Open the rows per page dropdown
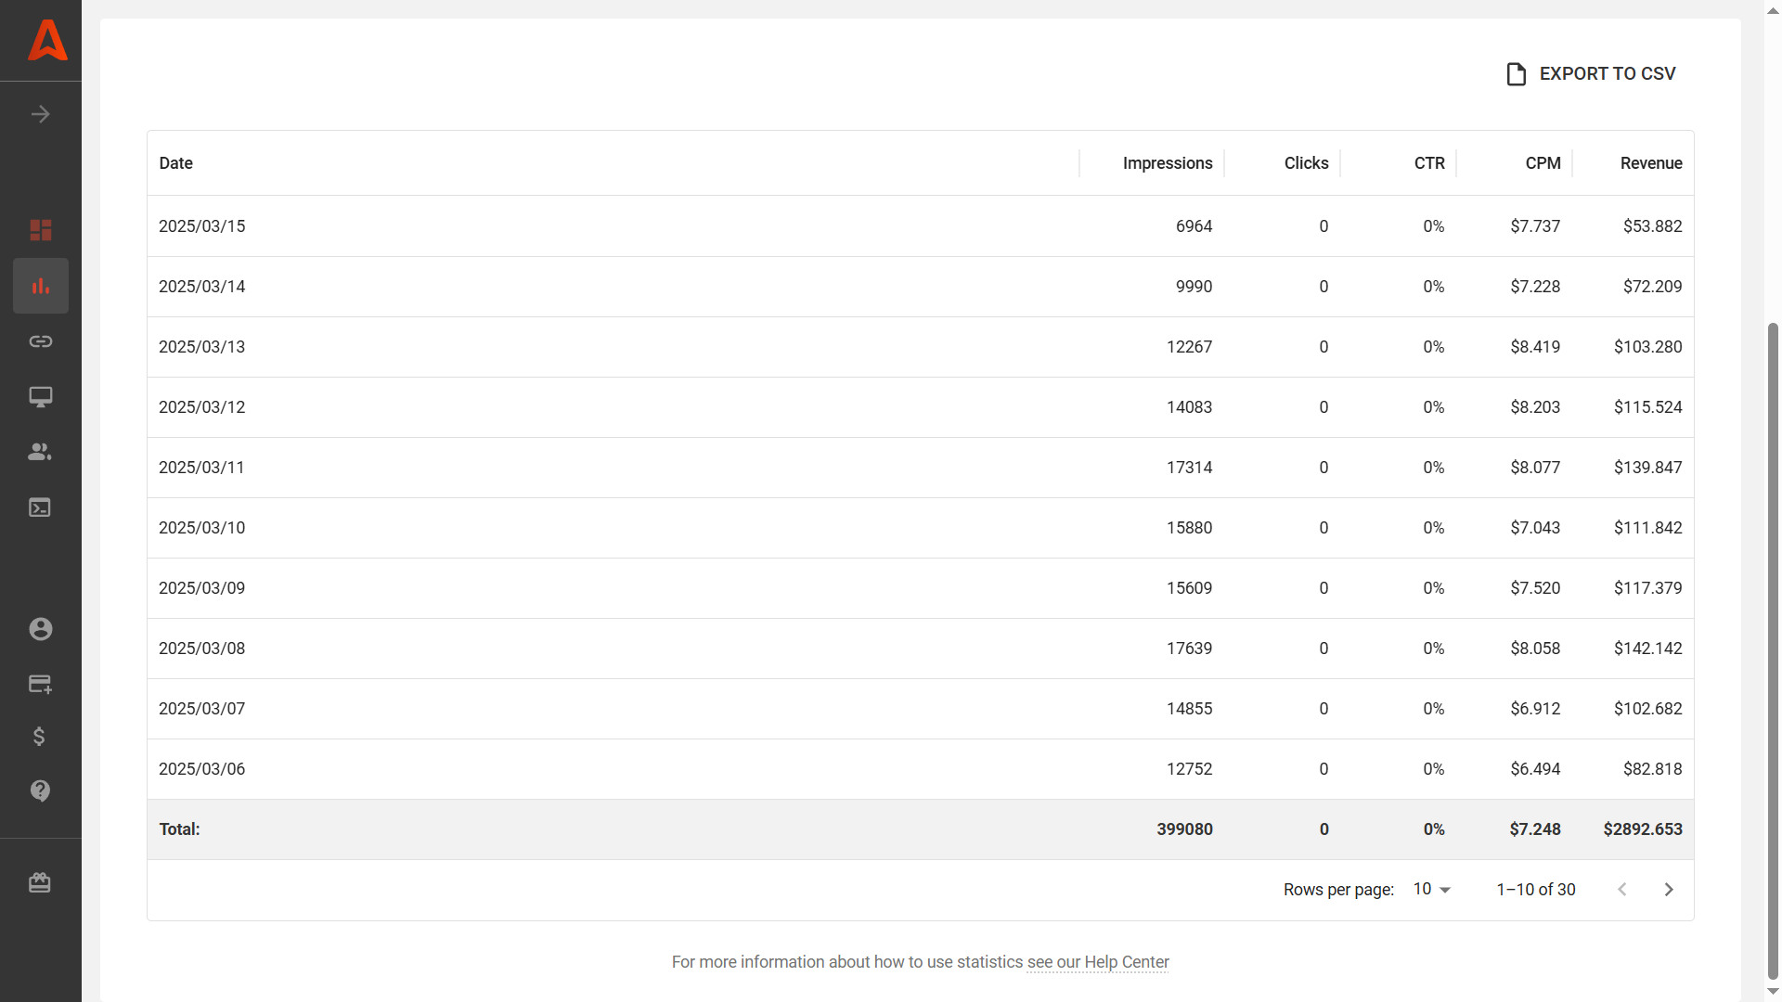The width and height of the screenshot is (1782, 1002). tap(1431, 889)
